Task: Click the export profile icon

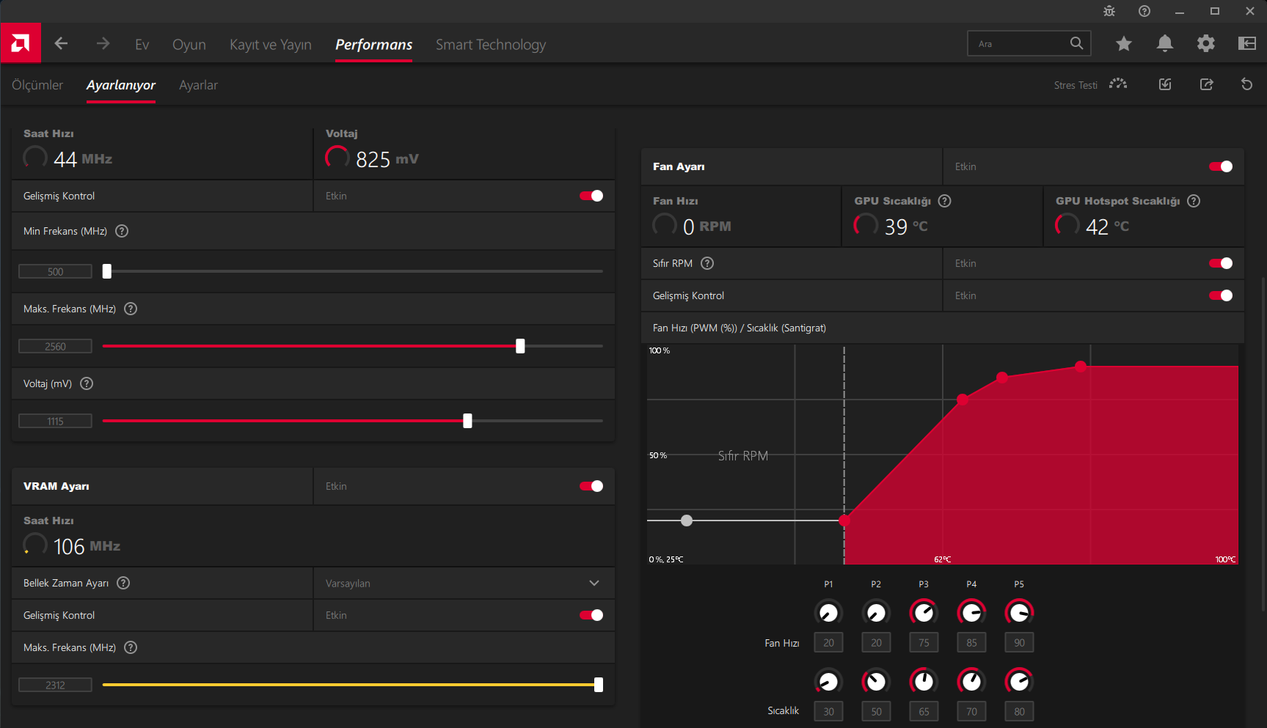Action: click(1206, 84)
